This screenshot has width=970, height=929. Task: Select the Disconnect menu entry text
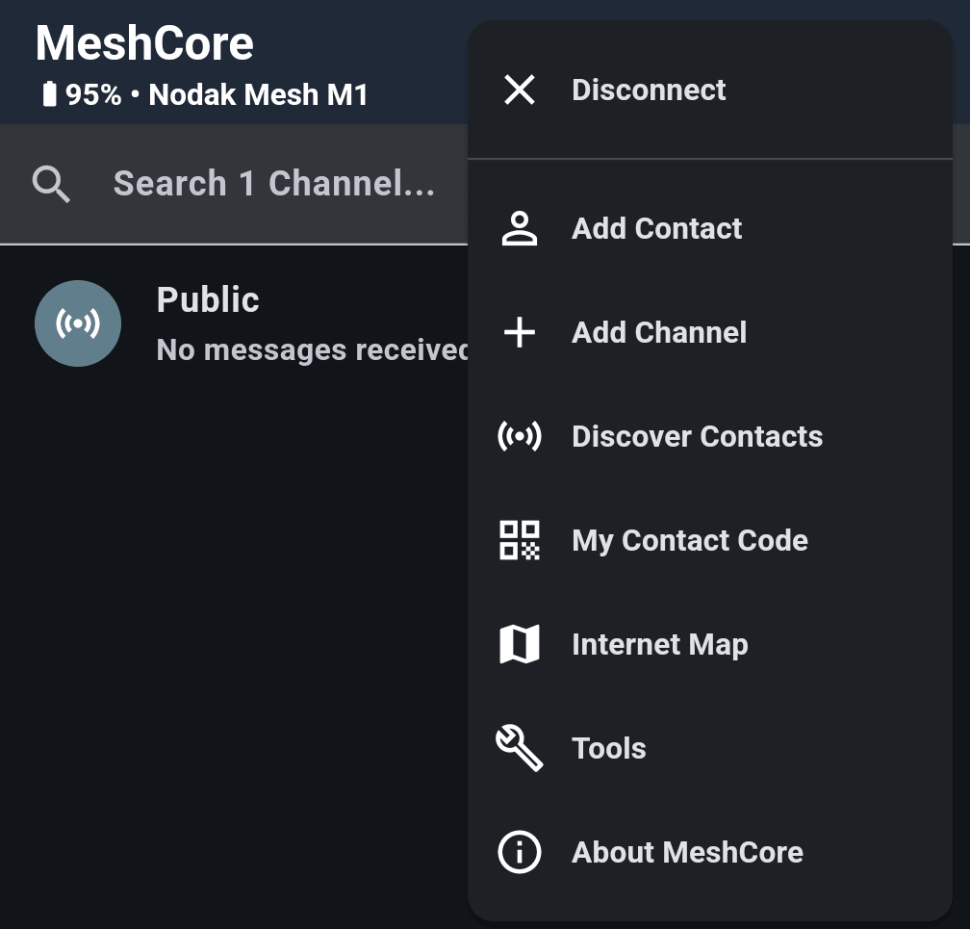(x=649, y=90)
